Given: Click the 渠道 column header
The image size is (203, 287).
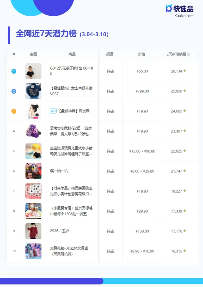Looking at the screenshot, I should (x=110, y=54).
